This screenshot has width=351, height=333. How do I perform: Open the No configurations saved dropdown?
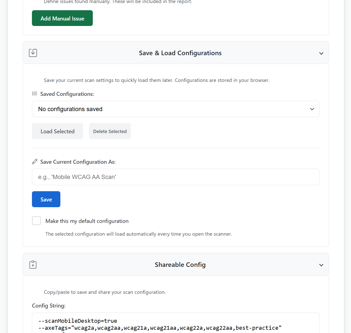pyautogui.click(x=176, y=109)
